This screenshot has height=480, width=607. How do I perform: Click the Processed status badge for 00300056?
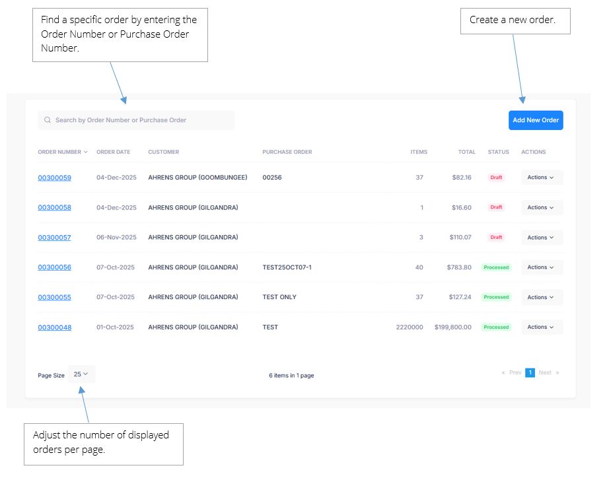click(x=496, y=267)
